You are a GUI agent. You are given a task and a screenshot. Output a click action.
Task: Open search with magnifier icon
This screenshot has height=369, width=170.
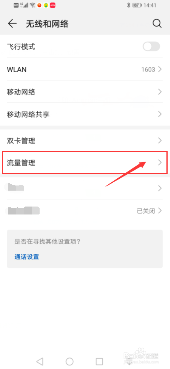[x=157, y=23]
